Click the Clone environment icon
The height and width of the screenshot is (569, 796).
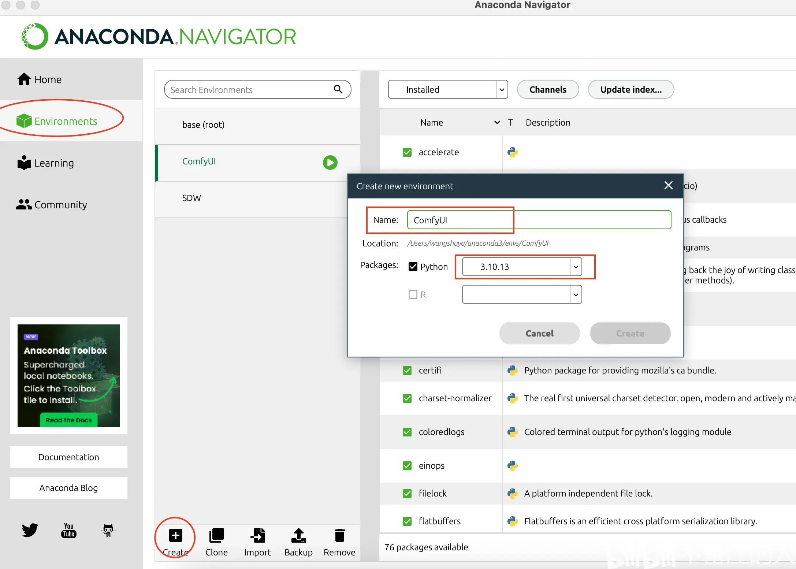216,535
